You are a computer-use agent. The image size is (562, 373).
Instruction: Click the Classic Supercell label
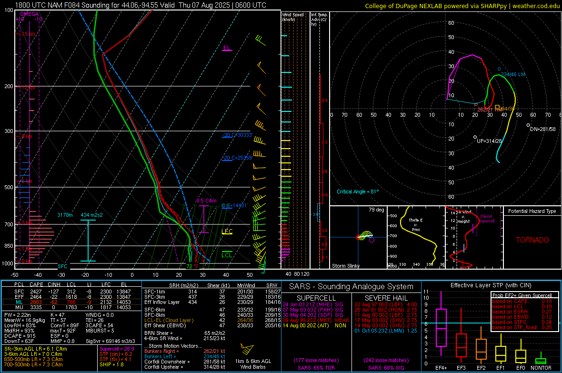[487, 219]
